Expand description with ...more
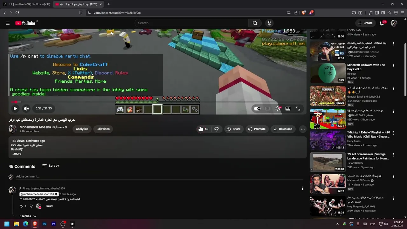407x229 pixels. tap(16, 154)
